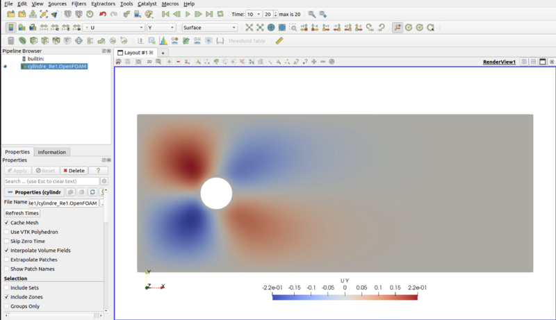Screen dimensions: 556x320
Task: Rescale to data range icon
Action: (x=44, y=27)
